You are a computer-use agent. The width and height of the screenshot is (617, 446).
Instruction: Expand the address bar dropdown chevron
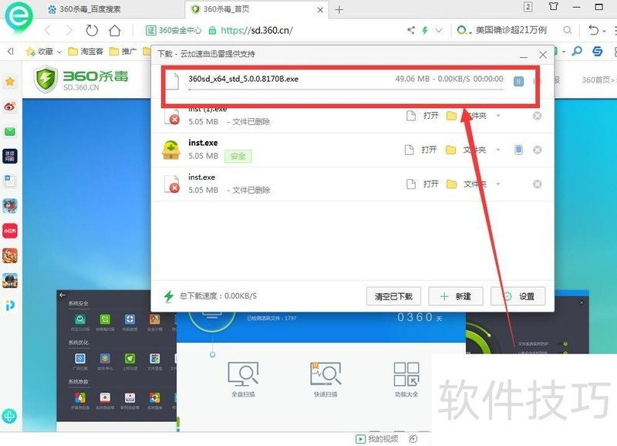coord(439,30)
